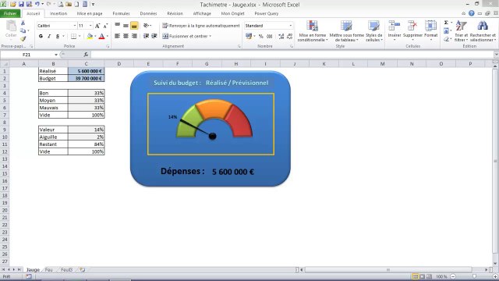499x281 pixels.
Task: Apply the thousands separator format
Action: click(270, 37)
